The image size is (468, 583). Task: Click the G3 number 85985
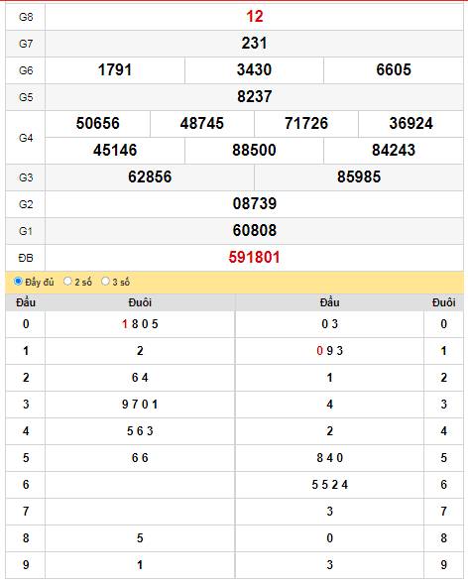pyautogui.click(x=359, y=177)
